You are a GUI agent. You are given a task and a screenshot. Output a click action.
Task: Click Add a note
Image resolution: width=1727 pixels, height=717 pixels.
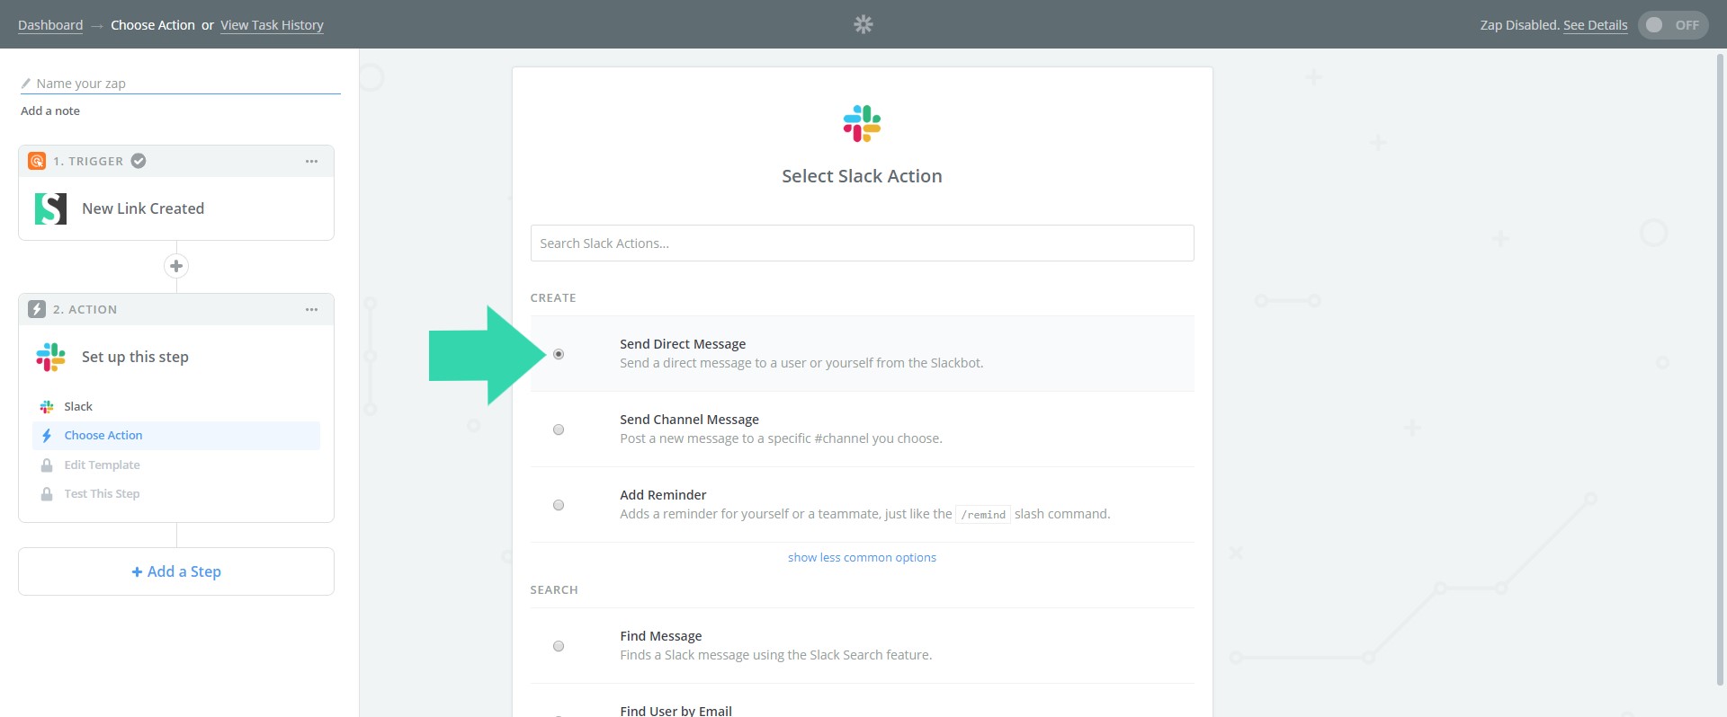[x=50, y=111]
